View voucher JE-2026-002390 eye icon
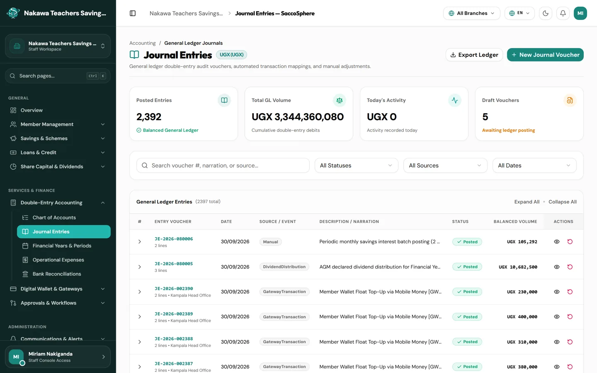 (x=557, y=292)
